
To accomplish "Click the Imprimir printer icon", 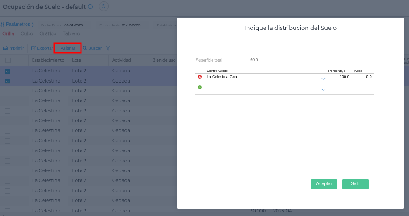I will pos(5,48).
